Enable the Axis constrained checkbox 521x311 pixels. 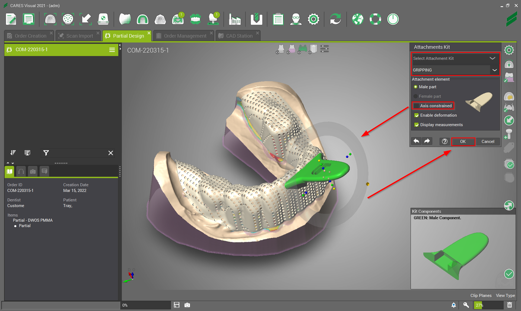coord(417,106)
